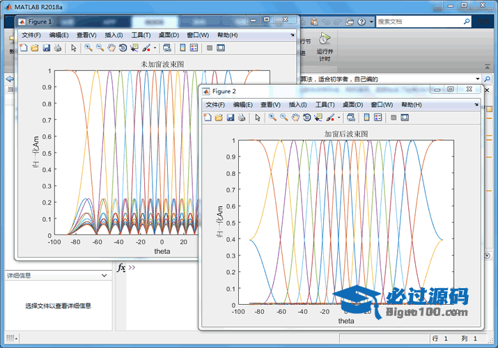Print figure icon in Figure 1 toolbar
This screenshot has width=498, height=348.
[x=58, y=48]
